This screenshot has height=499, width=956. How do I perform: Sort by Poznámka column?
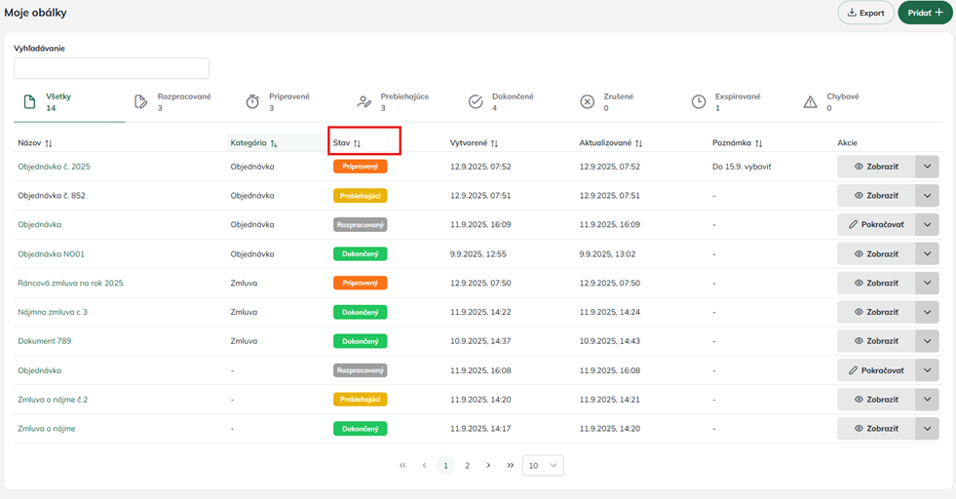click(x=758, y=143)
